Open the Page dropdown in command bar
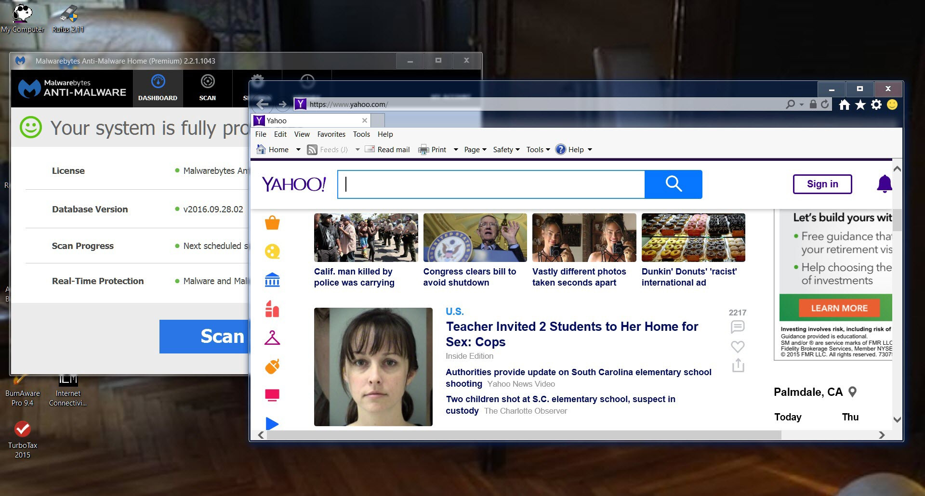Image resolution: width=925 pixels, height=496 pixels. click(475, 150)
